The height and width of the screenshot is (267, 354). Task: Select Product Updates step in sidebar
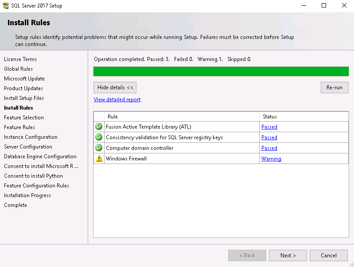(x=23, y=88)
